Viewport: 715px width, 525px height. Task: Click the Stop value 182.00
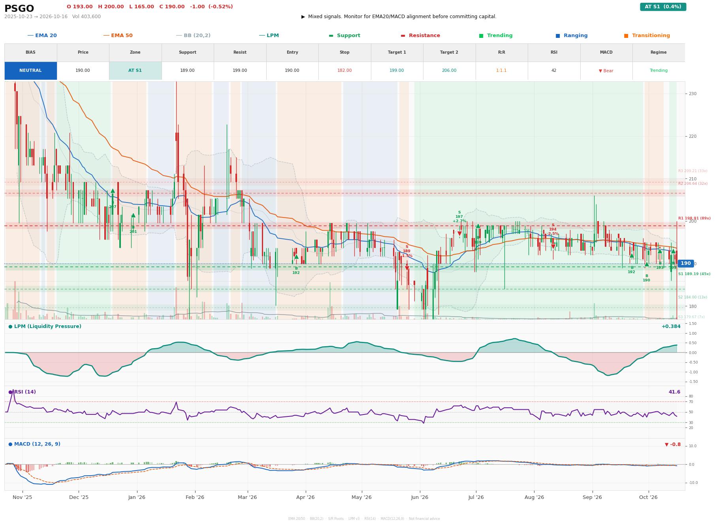coord(344,71)
